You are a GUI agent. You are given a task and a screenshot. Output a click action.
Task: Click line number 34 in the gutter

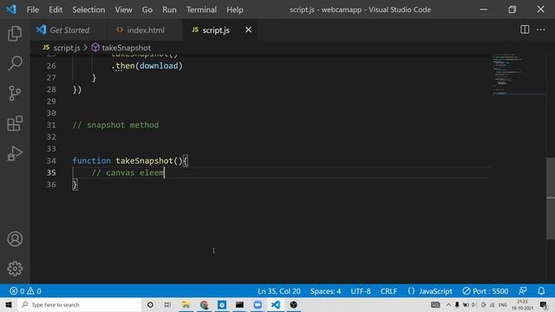[51, 160]
